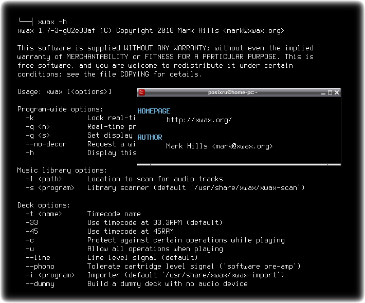Screen dimensions: 365x303
Task: Click the -h option in the options list
Action: (x=30, y=153)
